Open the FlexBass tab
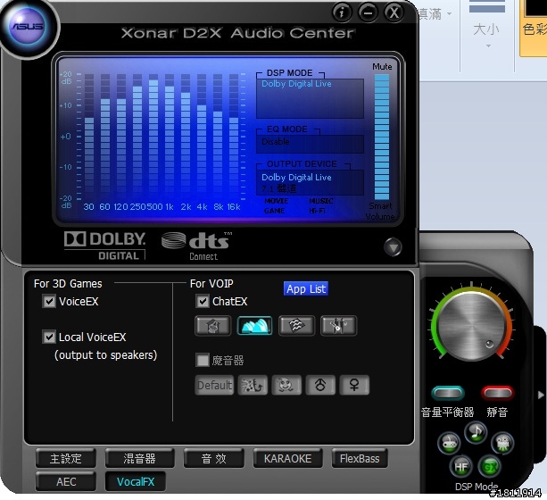Image resolution: width=547 pixels, height=500 pixels. coord(360,458)
